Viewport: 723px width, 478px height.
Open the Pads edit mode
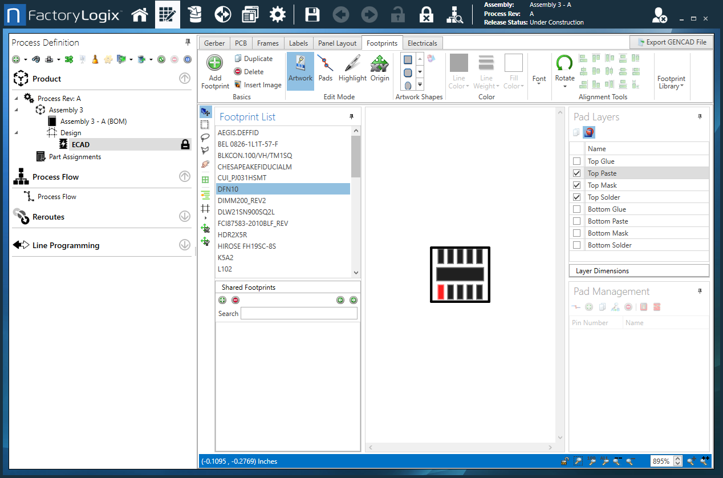[x=325, y=67]
